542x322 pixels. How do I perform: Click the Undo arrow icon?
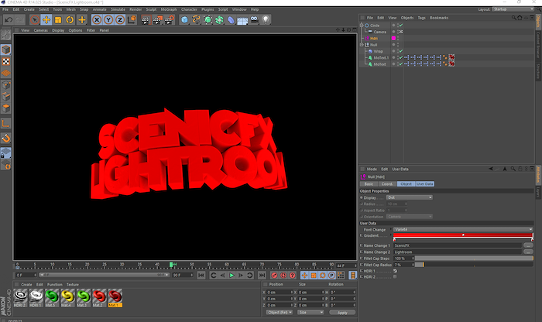pyautogui.click(x=9, y=19)
